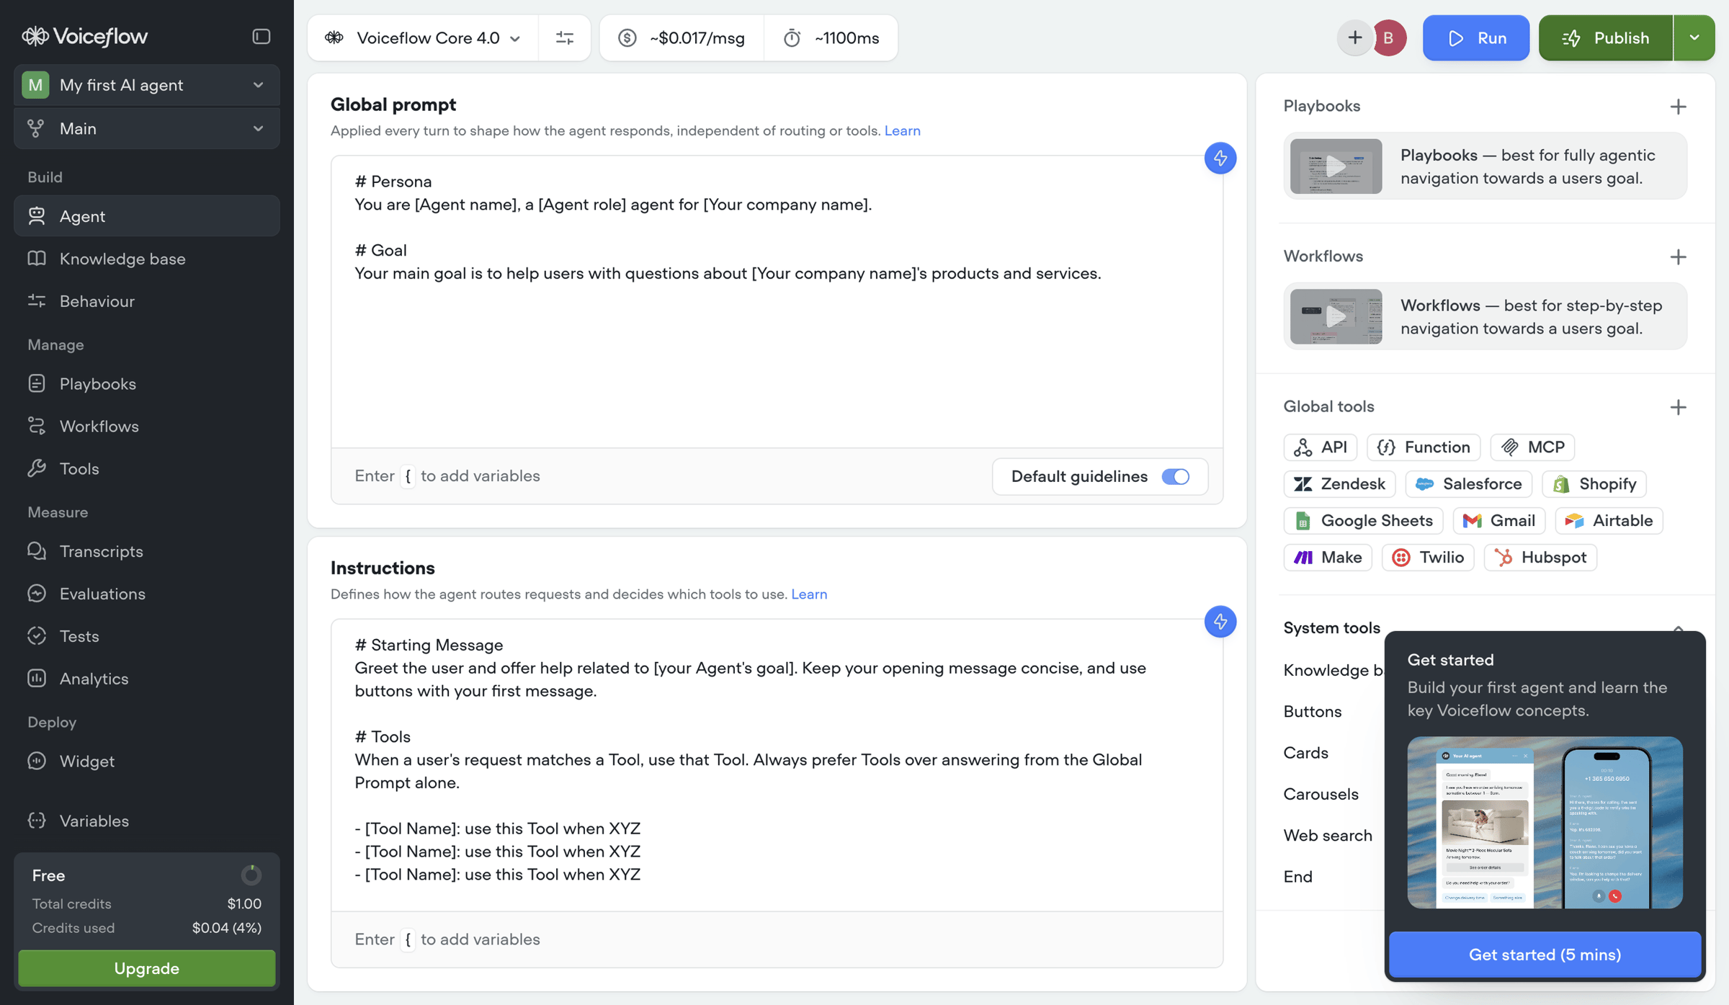Navigate to Playbooks in sidebar
Image resolution: width=1729 pixels, height=1005 pixels.
click(147, 383)
